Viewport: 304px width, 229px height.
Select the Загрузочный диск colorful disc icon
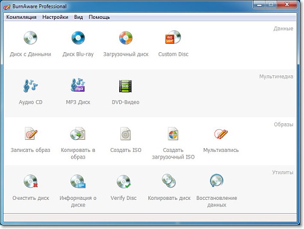coord(126,38)
